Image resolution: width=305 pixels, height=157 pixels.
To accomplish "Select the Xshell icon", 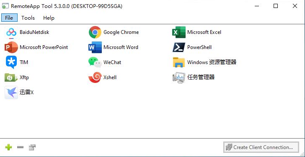I will [x=95, y=77].
